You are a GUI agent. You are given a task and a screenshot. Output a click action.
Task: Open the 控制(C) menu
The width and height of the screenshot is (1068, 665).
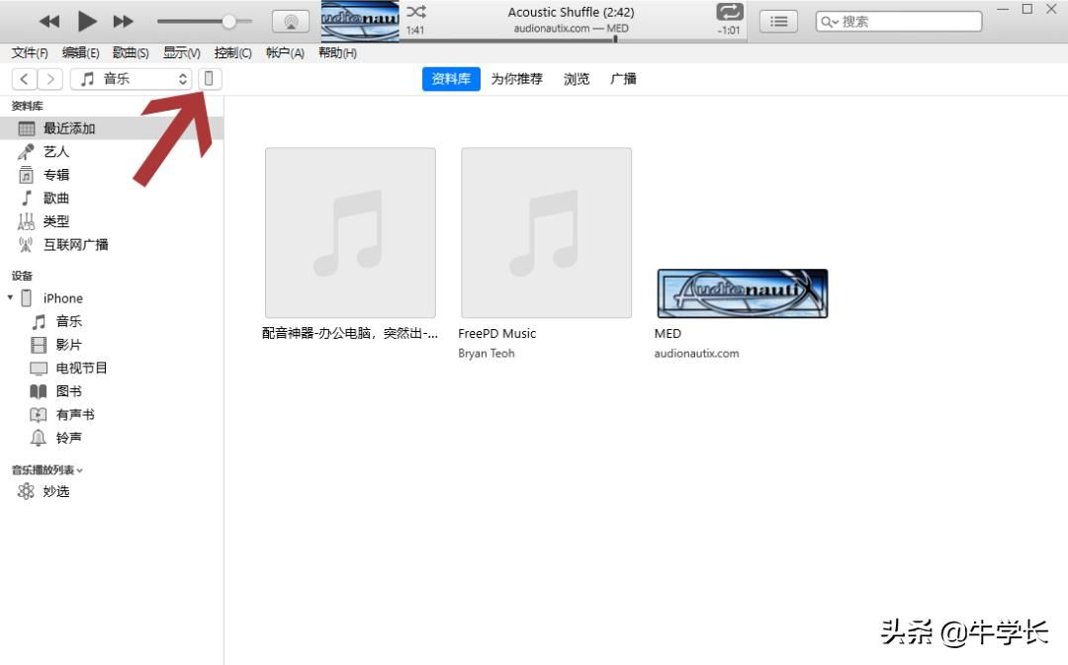point(233,53)
